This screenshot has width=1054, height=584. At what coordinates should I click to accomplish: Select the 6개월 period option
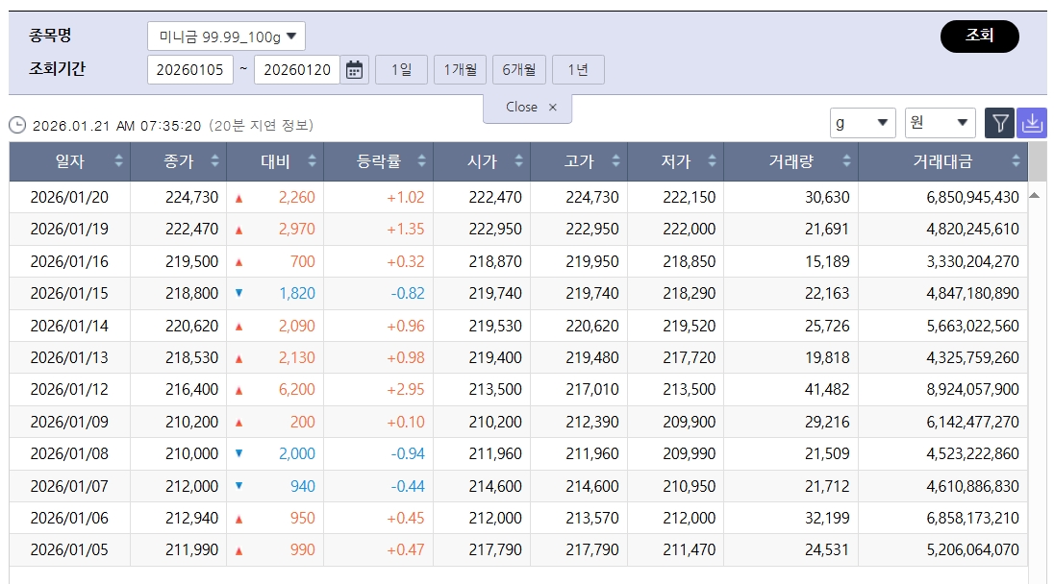click(519, 70)
